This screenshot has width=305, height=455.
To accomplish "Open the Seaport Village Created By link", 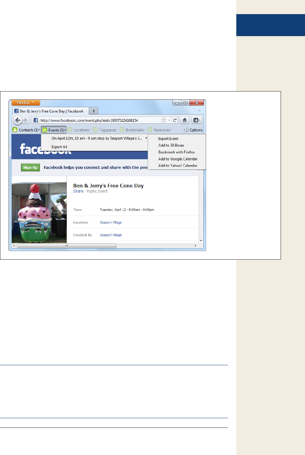I will pos(111,235).
